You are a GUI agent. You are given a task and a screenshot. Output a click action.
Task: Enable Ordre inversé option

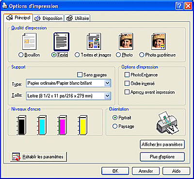click(x=127, y=83)
